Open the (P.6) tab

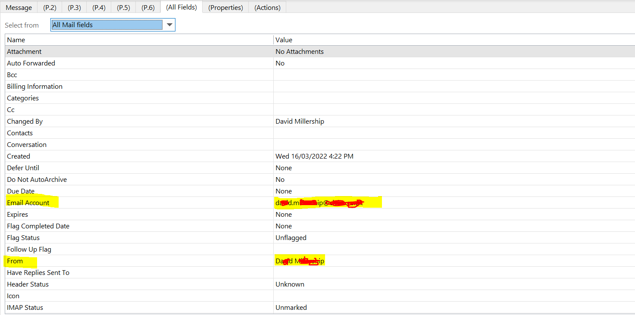click(x=148, y=7)
